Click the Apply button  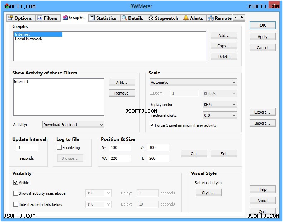[263, 37]
